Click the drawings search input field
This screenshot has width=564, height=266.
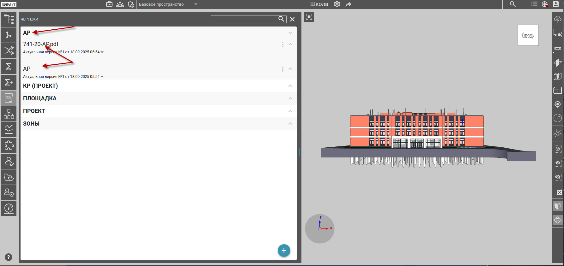click(244, 19)
